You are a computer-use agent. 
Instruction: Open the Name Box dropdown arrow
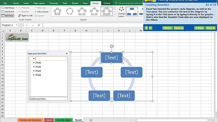point(17,25)
